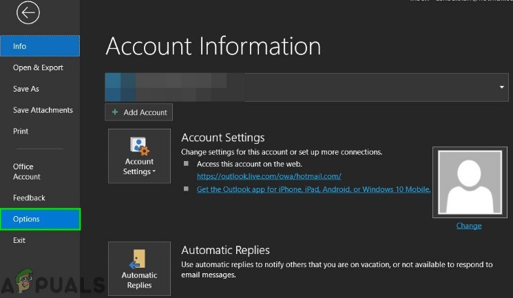Open Outlook Options
The image size is (513, 298).
(x=40, y=220)
